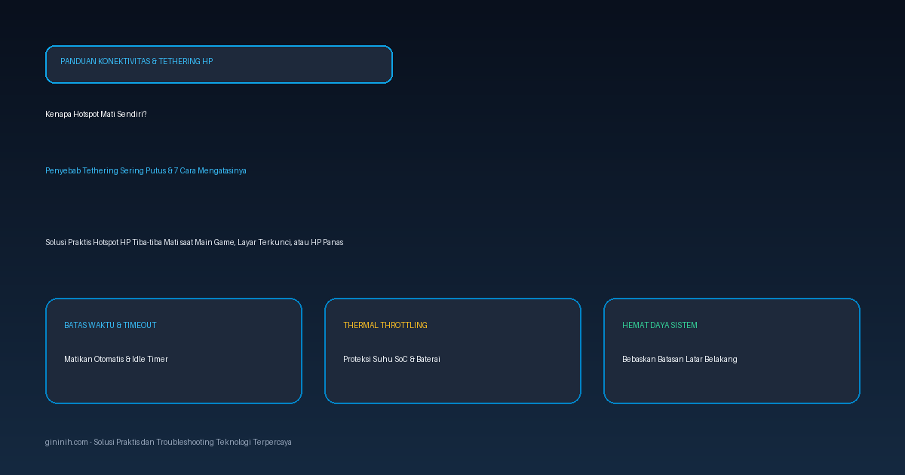Select the Layar Terkunci phrase
Image resolution: width=905 pixels, height=475 pixels.
(x=264, y=242)
